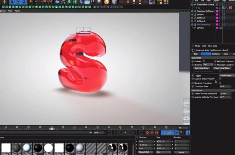235x155 pixels.
Task: Toggle the Custom Initial Velocity checkbox
Action: (220, 79)
